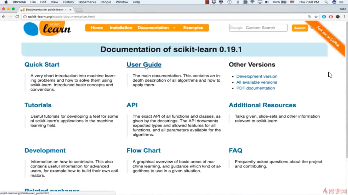Open the Bookmarks menu
Image resolution: width=348 pixels, height=195 pixels.
click(87, 2)
